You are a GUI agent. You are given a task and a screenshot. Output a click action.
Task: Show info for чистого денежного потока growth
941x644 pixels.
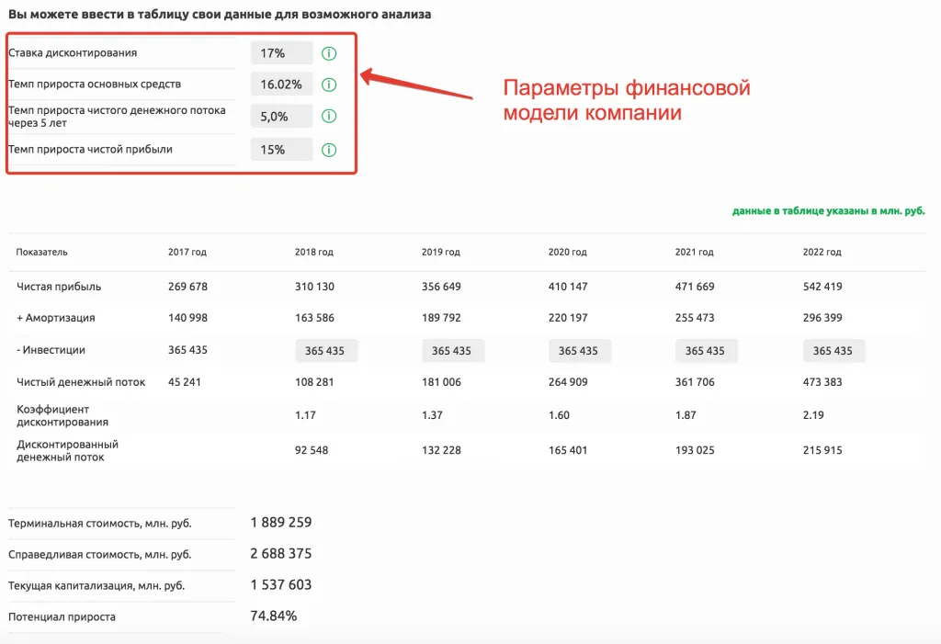coord(329,117)
